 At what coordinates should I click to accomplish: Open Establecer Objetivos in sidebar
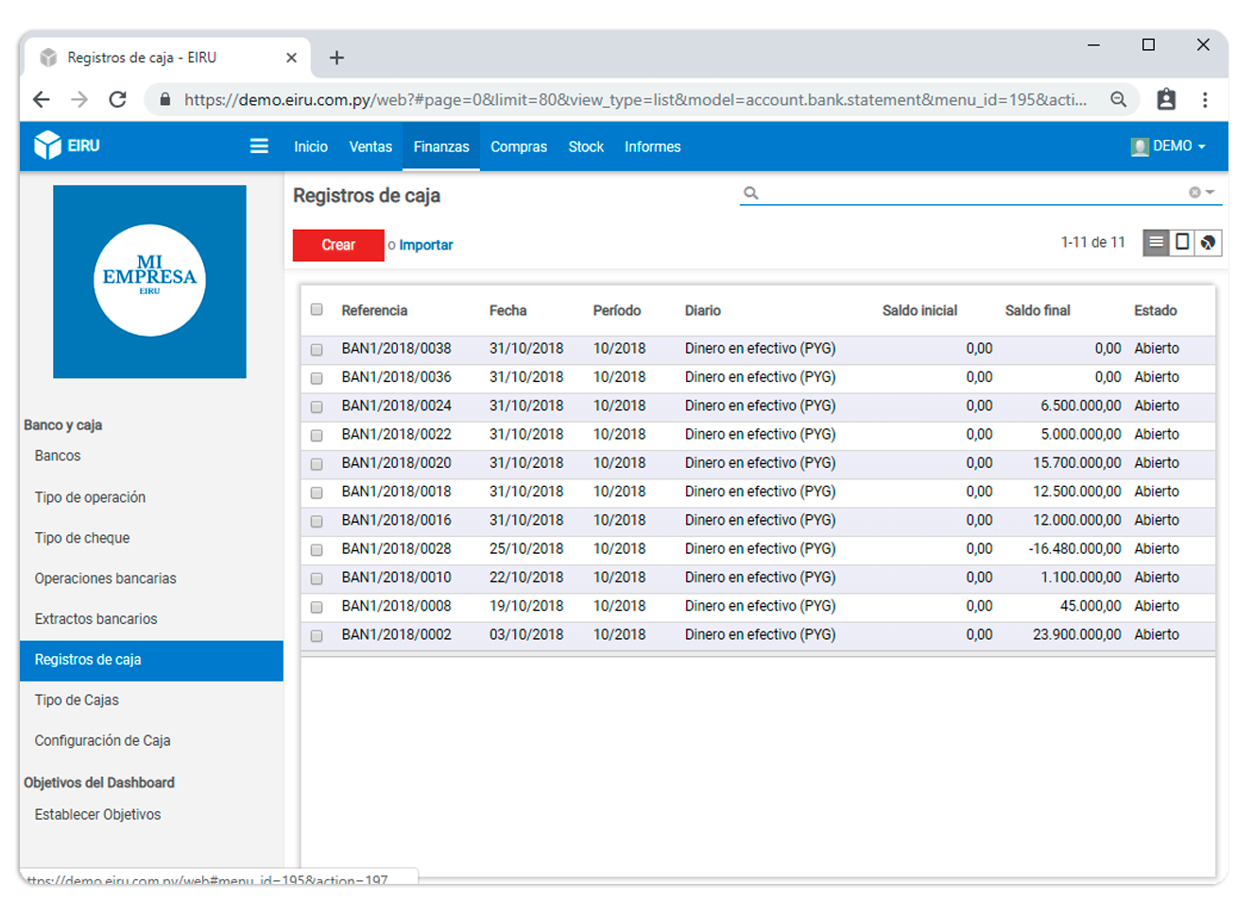pyautogui.click(x=98, y=815)
